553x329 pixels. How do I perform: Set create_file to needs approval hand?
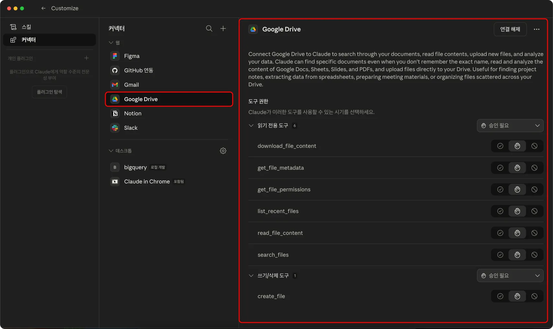[x=517, y=296]
